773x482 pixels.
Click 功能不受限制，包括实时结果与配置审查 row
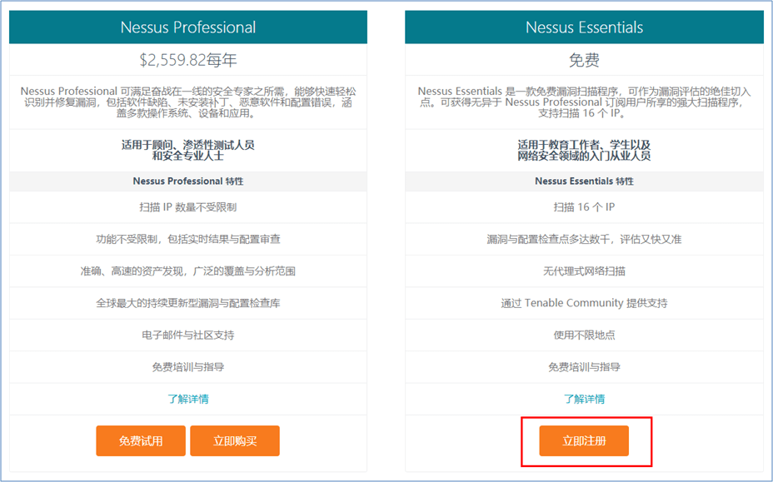(x=187, y=239)
